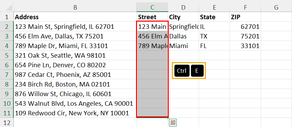The image size is (292, 127).
Task: Select column C header
Action: (152, 7)
